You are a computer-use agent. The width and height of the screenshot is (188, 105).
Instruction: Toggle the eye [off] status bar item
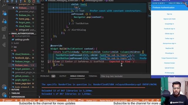(145, 100)
